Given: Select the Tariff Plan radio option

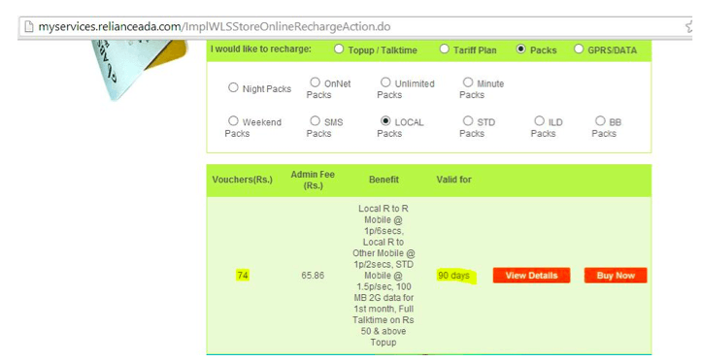Looking at the screenshot, I should [444, 49].
